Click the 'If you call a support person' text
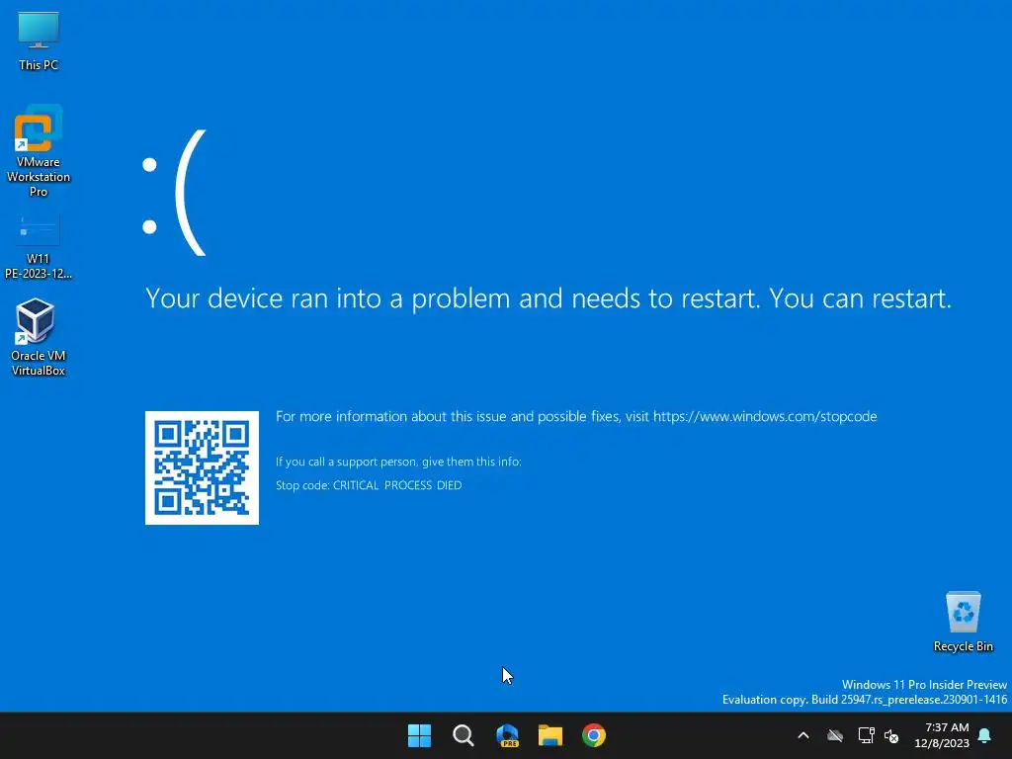 point(398,462)
